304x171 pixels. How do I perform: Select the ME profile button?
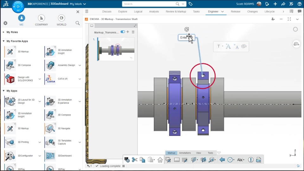[x=22, y=20]
